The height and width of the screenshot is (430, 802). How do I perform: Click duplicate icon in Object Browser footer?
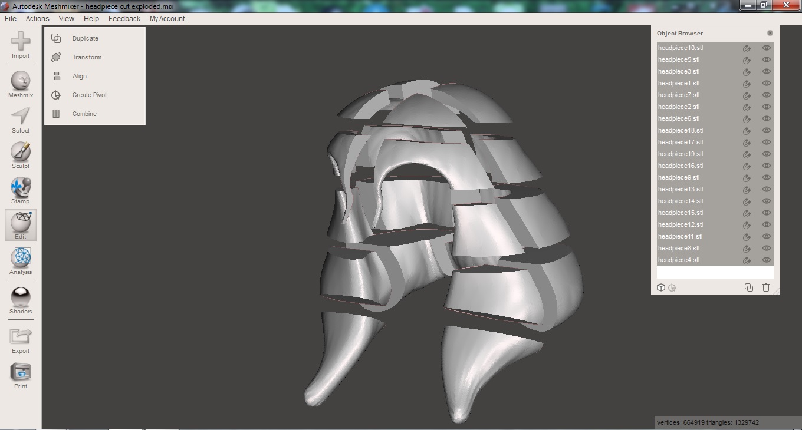coord(748,287)
